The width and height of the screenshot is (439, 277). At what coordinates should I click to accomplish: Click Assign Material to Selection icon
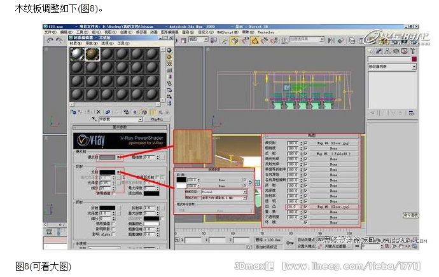[x=89, y=112]
